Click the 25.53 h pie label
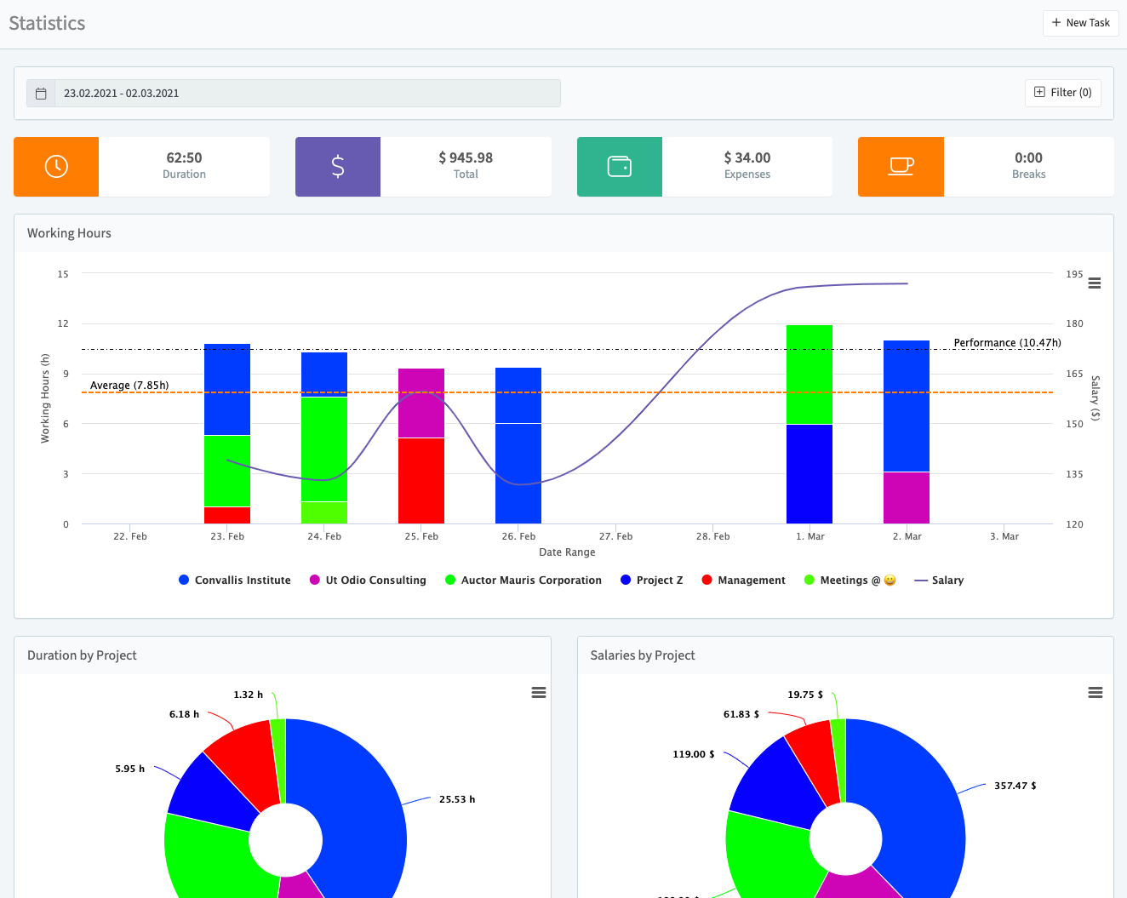Screen dimensions: 1127x898 457,799
